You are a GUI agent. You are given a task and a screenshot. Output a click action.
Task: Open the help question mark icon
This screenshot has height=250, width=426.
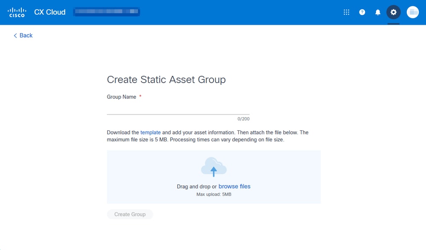pyautogui.click(x=362, y=12)
